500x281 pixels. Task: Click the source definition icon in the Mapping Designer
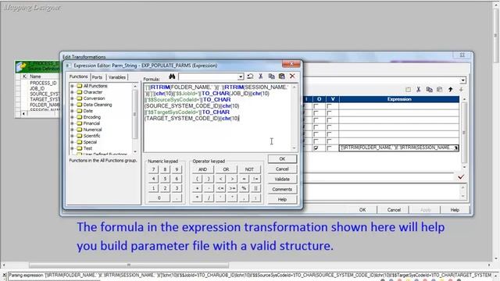point(21,67)
